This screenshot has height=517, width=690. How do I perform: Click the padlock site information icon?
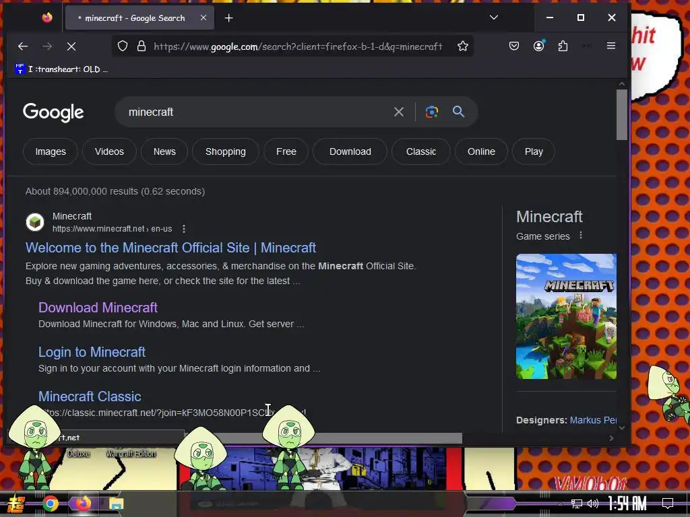click(142, 46)
